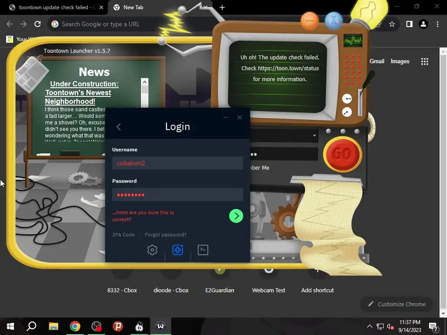Open the Google Images link

[x=400, y=61]
